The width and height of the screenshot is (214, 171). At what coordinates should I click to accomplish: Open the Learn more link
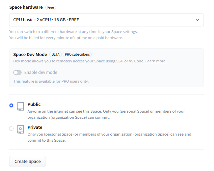click(156, 61)
